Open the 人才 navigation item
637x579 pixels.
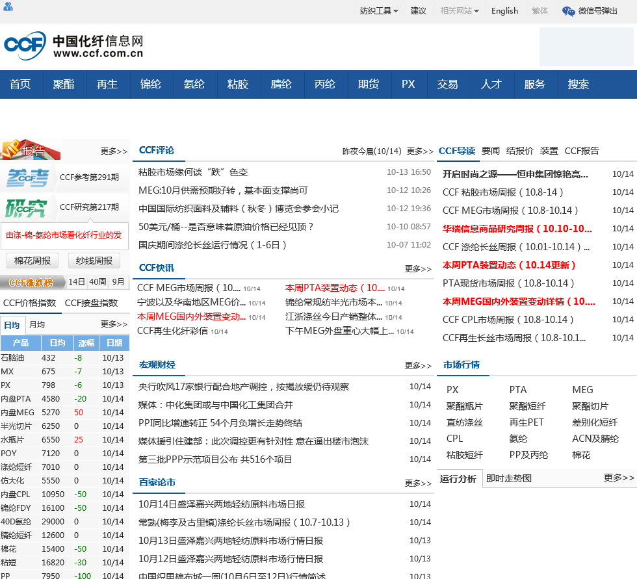(x=491, y=84)
